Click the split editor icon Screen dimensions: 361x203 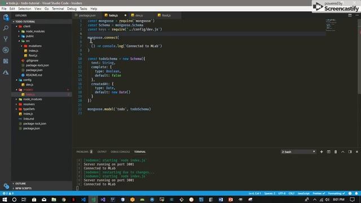[350, 15]
